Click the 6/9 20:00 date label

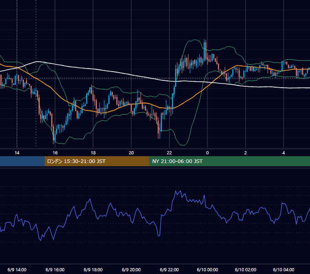pos(131,269)
